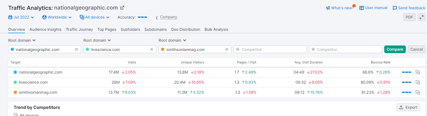
Task: Open the What's new announcements
Action: coord(340,8)
